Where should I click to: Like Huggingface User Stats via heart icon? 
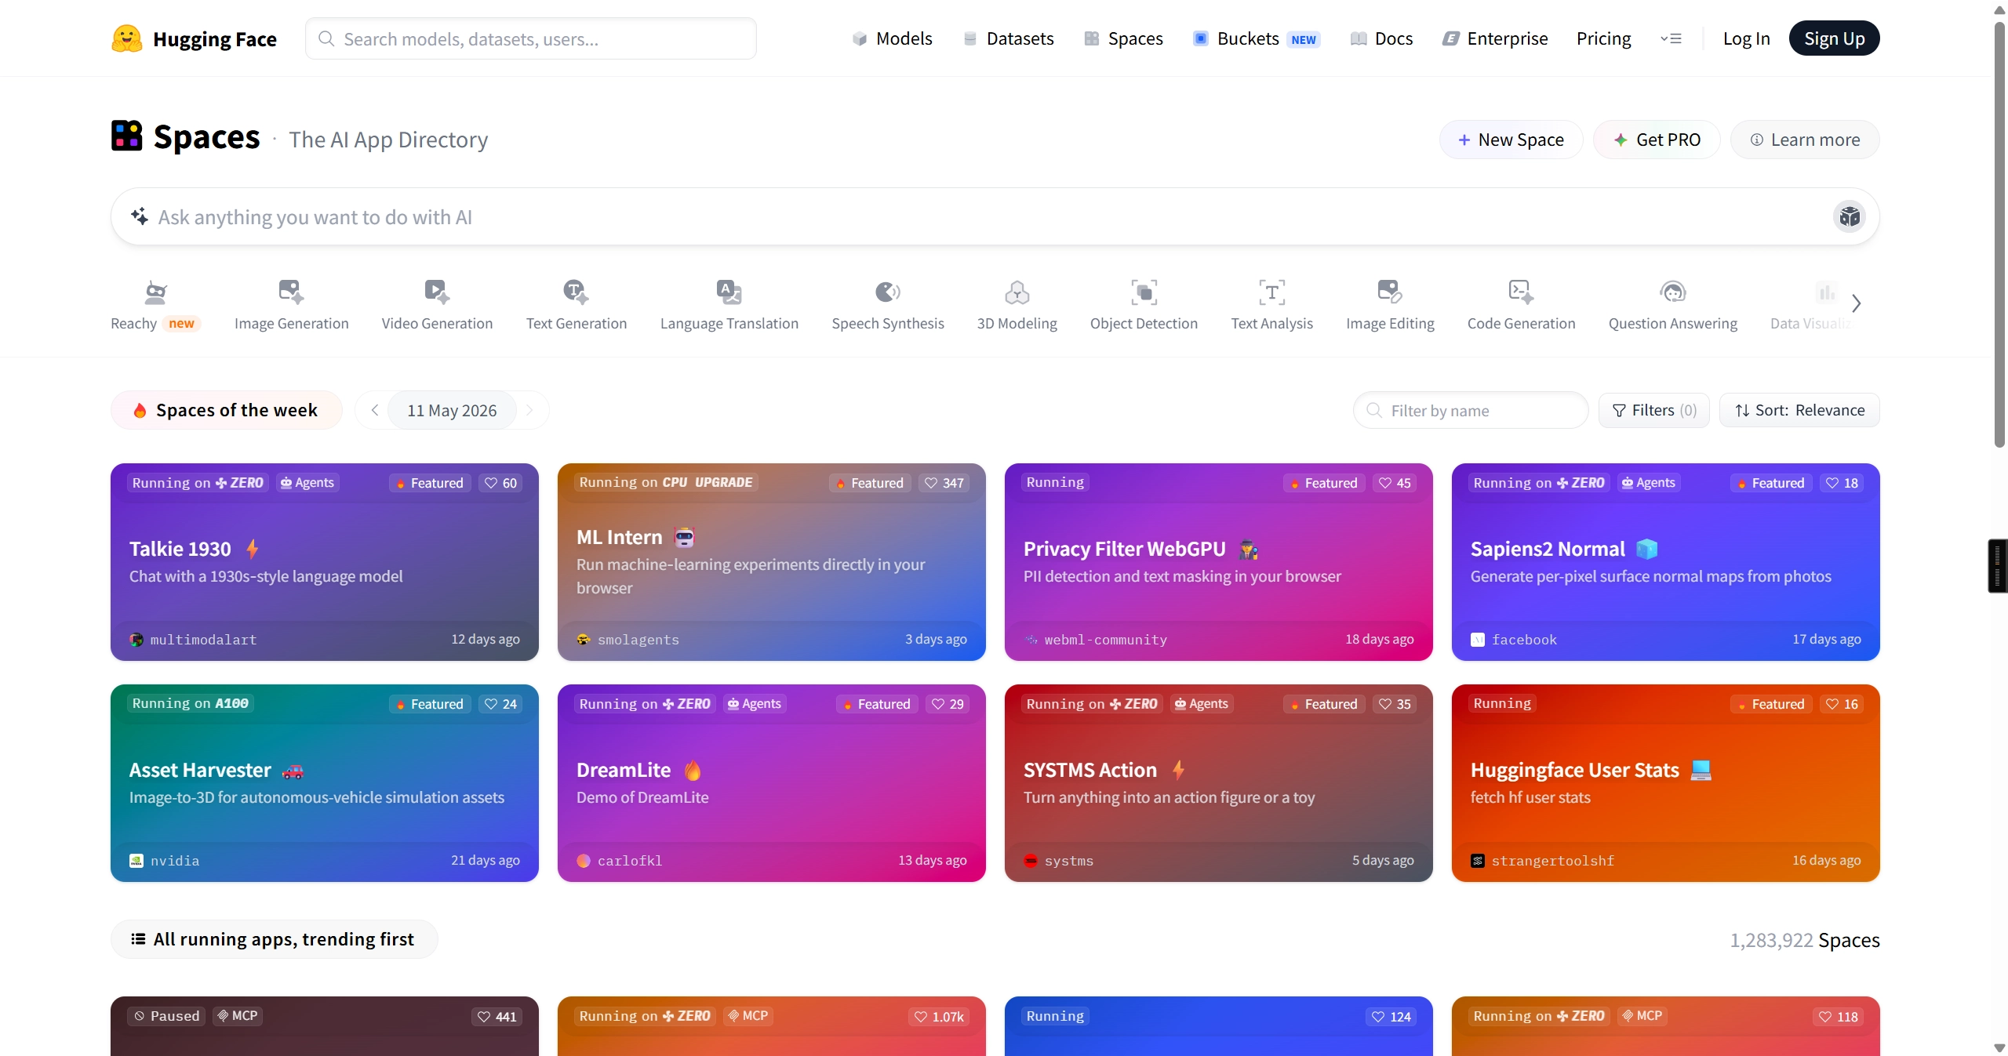click(1832, 704)
